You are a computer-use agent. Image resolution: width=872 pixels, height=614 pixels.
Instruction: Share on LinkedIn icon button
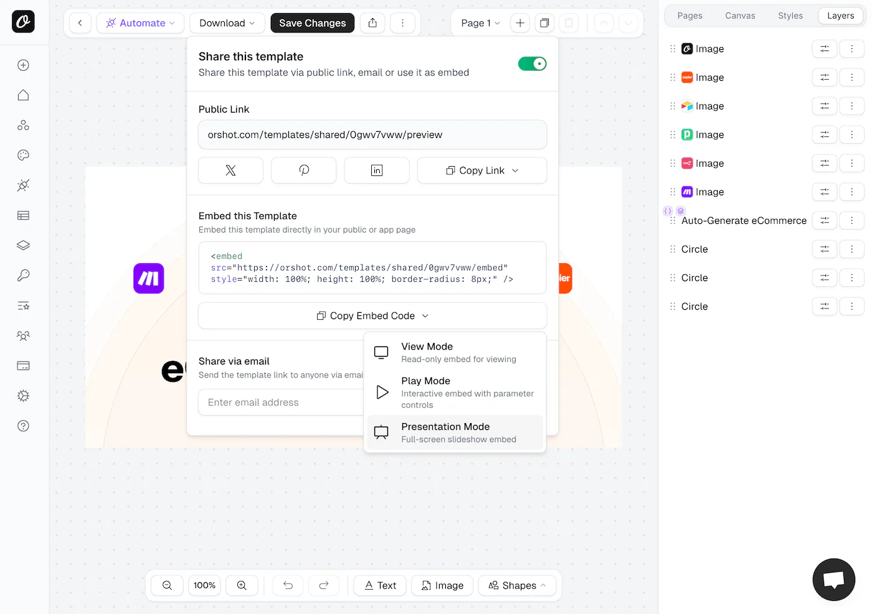click(377, 170)
